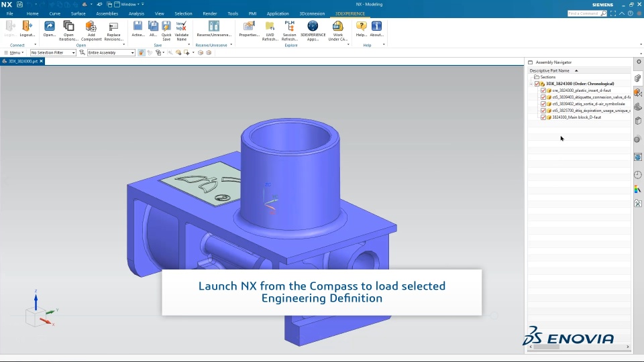Open the color palette tab in resource bar
644x362 pixels.
(x=637, y=189)
